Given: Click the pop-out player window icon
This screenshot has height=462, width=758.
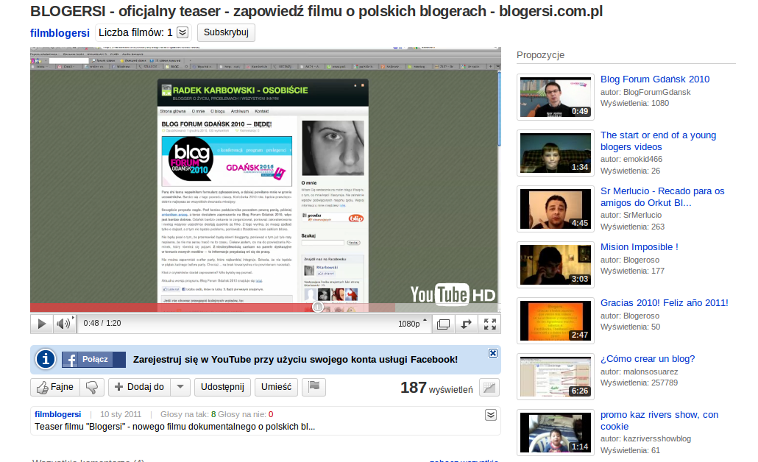Looking at the screenshot, I should click(442, 324).
